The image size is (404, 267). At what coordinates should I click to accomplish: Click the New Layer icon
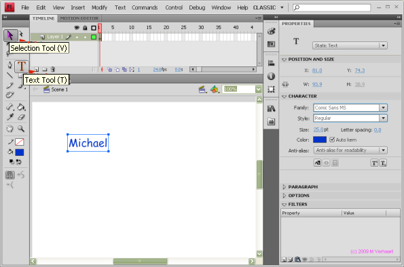click(x=37, y=69)
